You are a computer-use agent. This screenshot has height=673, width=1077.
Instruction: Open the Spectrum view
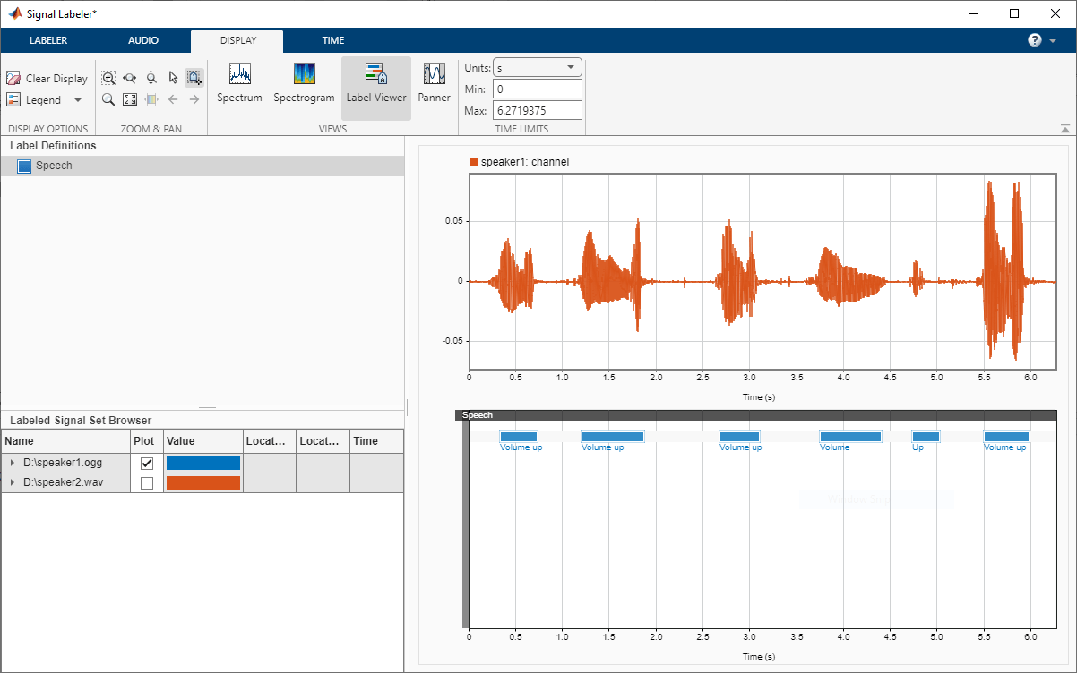point(239,84)
